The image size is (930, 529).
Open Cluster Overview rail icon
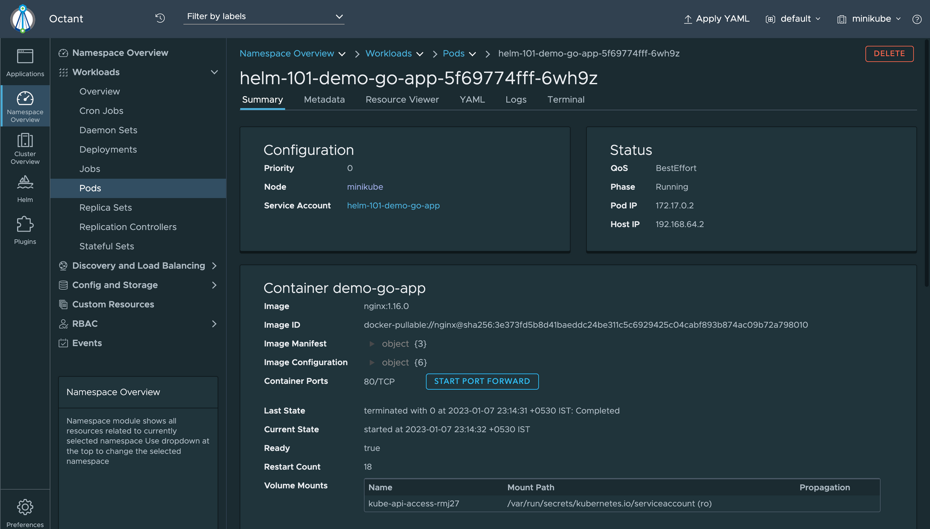25,149
